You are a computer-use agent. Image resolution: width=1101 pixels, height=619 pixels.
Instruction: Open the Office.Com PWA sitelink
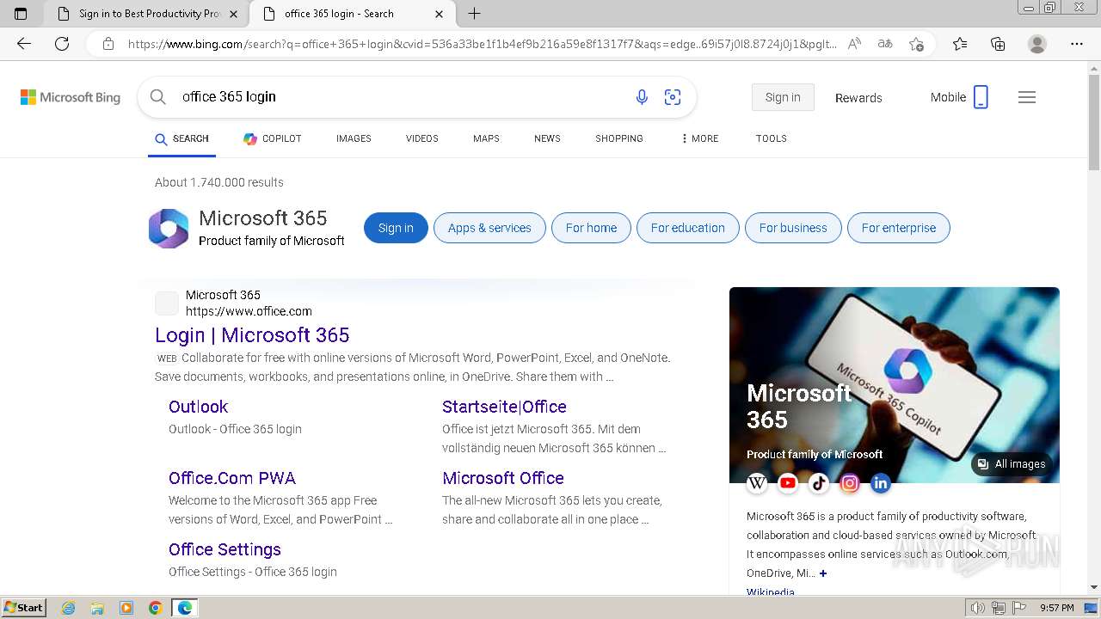(232, 478)
